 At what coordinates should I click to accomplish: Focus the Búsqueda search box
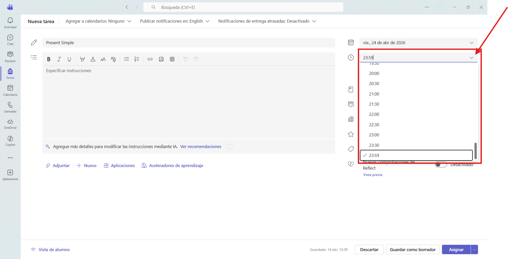point(243,7)
